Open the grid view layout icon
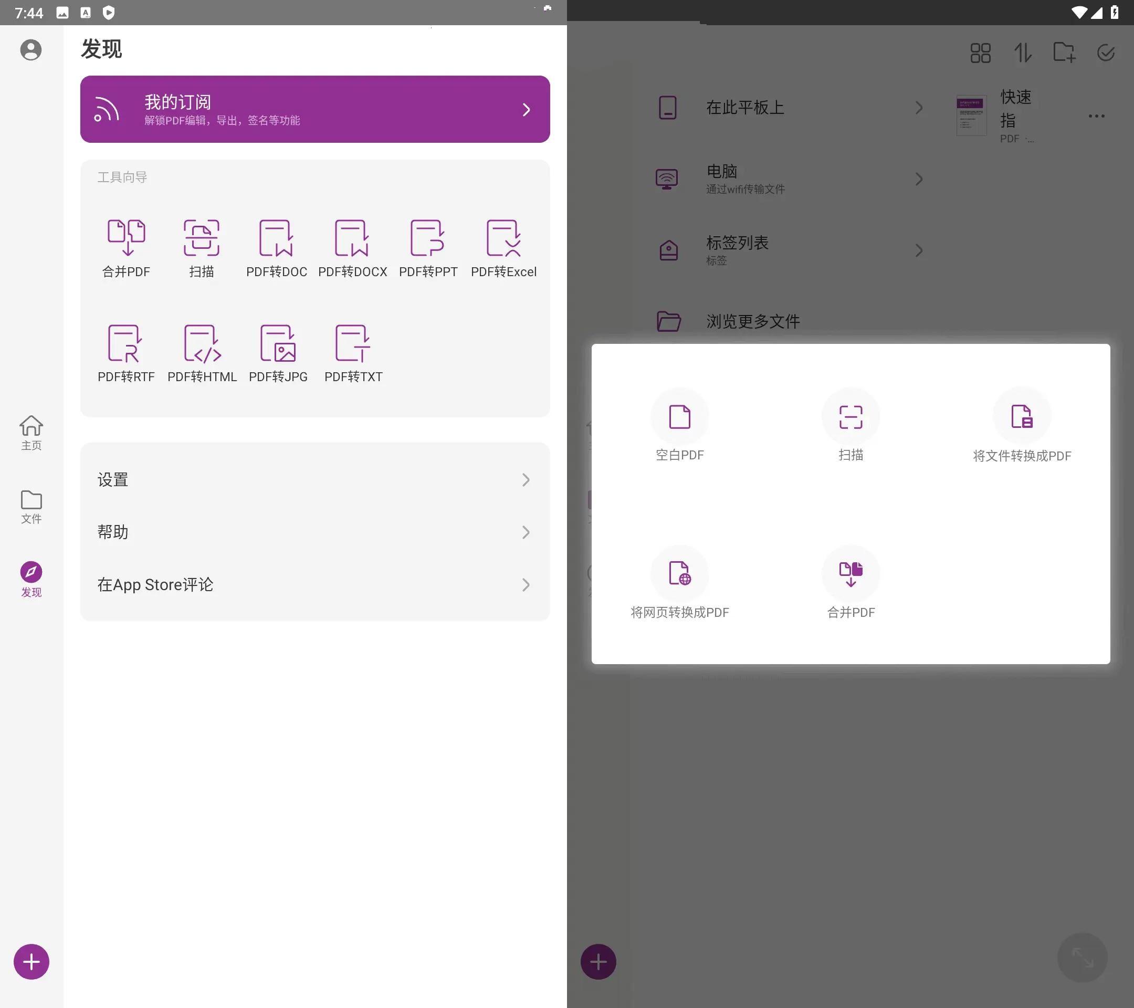 pos(980,52)
